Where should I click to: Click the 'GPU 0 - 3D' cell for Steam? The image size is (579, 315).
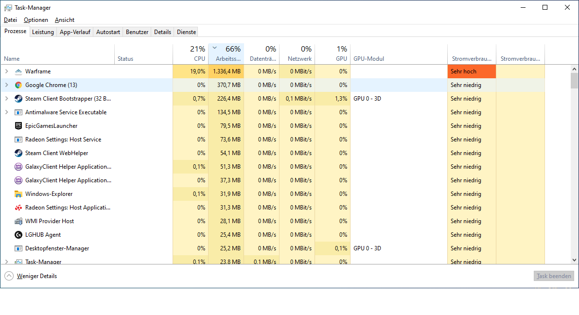pyautogui.click(x=399, y=99)
